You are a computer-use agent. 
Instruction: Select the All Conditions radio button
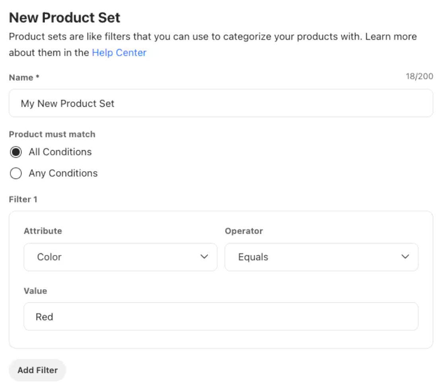click(x=16, y=152)
